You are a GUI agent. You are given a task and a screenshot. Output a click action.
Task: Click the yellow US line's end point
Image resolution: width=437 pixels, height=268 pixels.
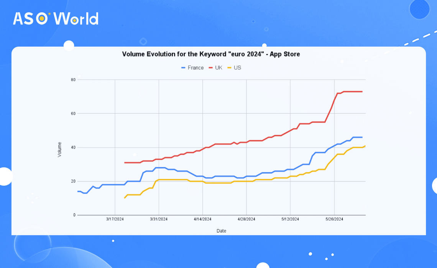coord(365,146)
